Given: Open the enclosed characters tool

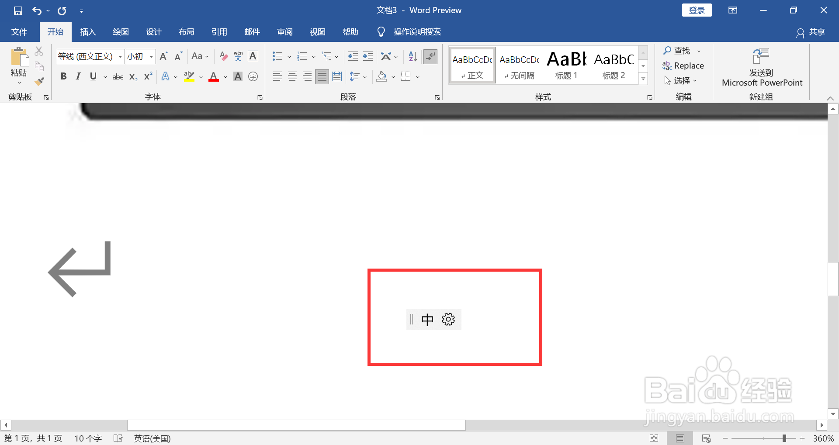Looking at the screenshot, I should [x=253, y=77].
